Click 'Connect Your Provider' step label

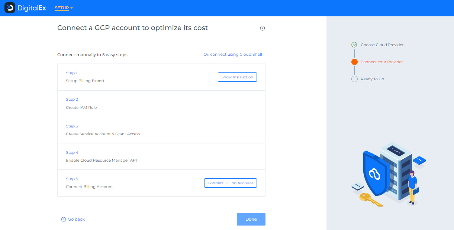click(381, 62)
